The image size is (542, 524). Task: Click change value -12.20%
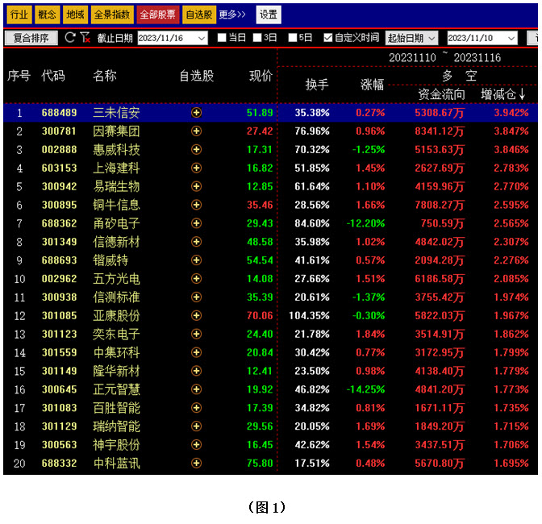click(x=365, y=223)
